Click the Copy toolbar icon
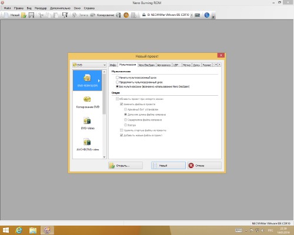This screenshot has height=235, width=294. (x=48, y=15)
